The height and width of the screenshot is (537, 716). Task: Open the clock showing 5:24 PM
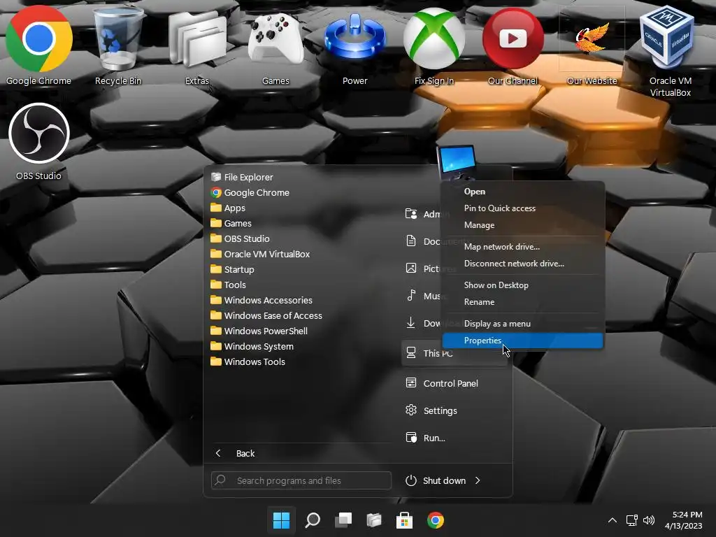pos(684,520)
